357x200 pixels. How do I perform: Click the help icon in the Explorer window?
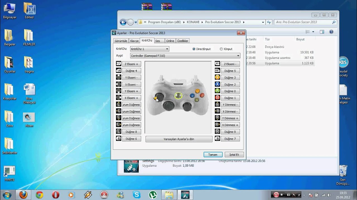331,32
